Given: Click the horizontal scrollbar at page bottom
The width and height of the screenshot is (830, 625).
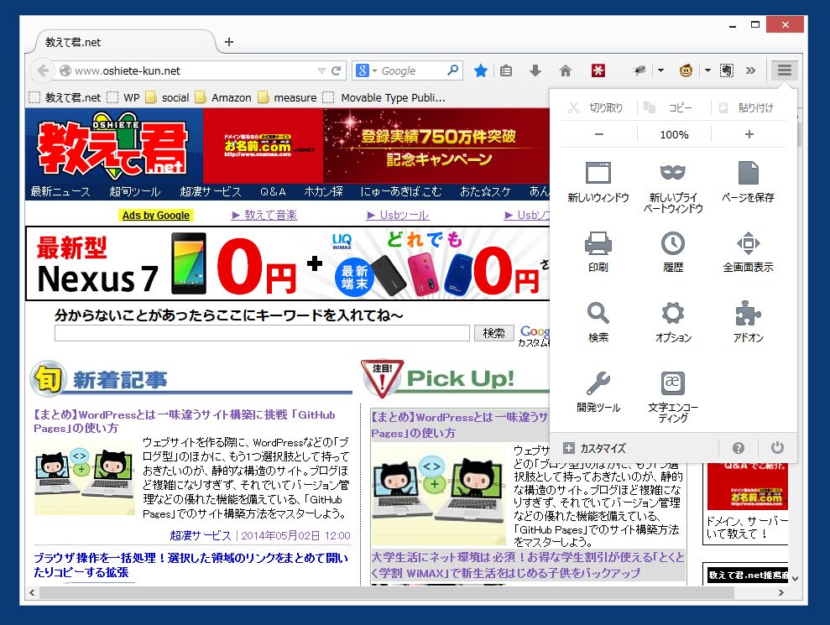Looking at the screenshot, I should [x=386, y=593].
